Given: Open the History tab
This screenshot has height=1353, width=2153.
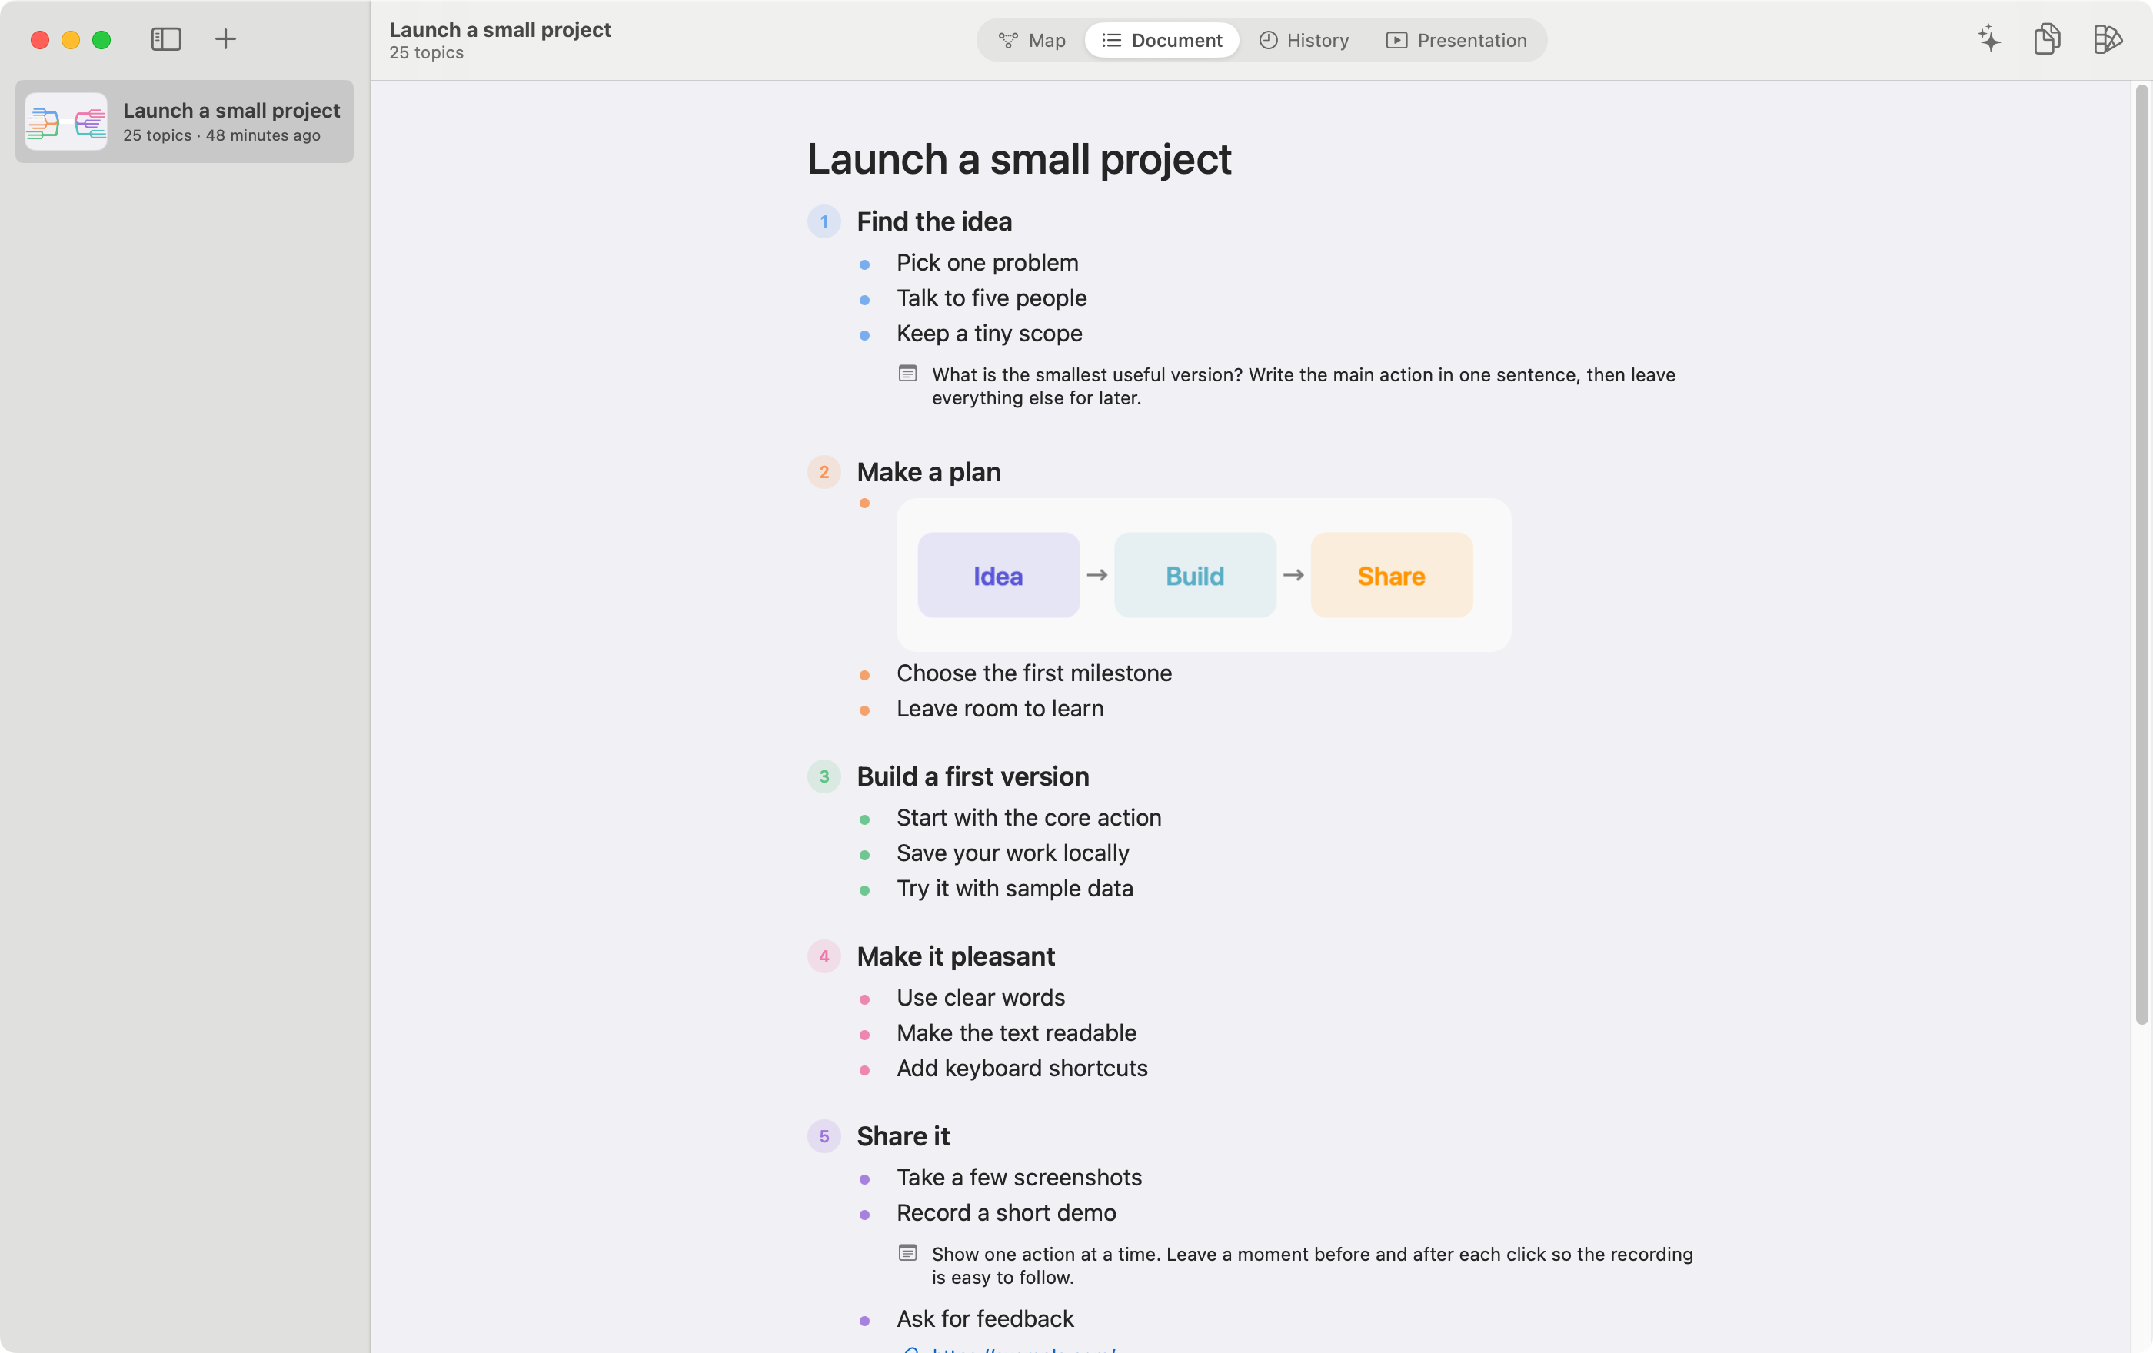Looking at the screenshot, I should click(1303, 40).
